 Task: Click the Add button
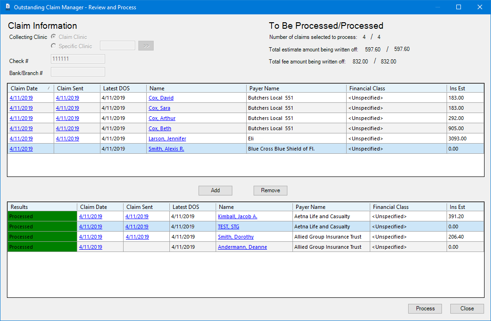coord(216,190)
